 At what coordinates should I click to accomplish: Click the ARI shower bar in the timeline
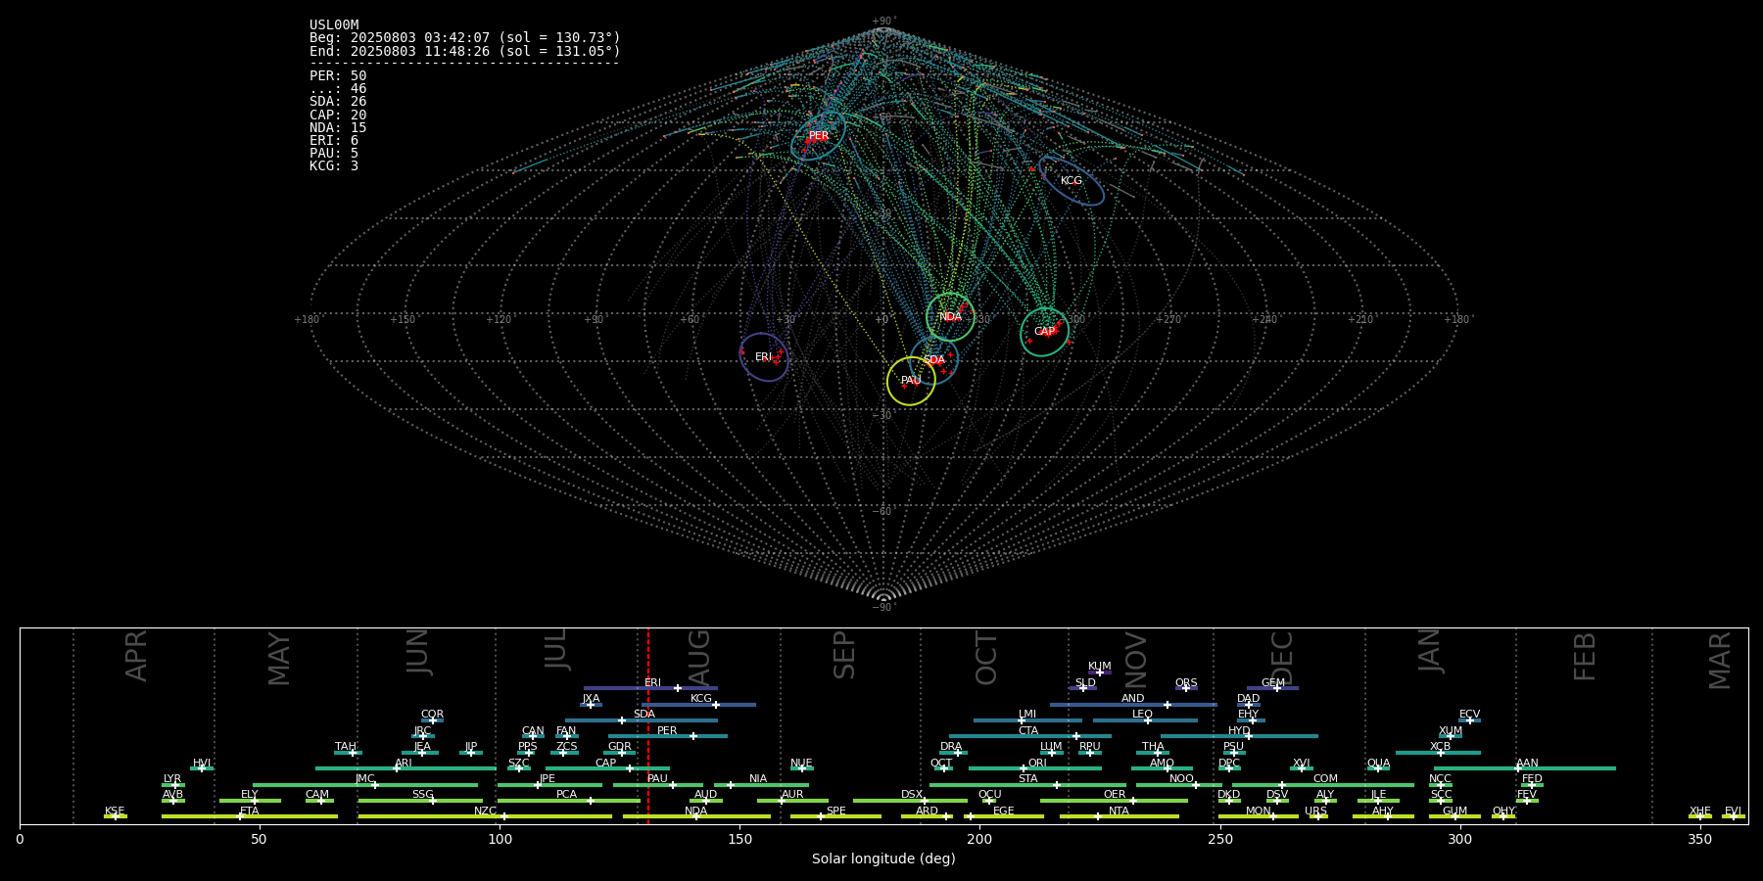pyautogui.click(x=405, y=768)
